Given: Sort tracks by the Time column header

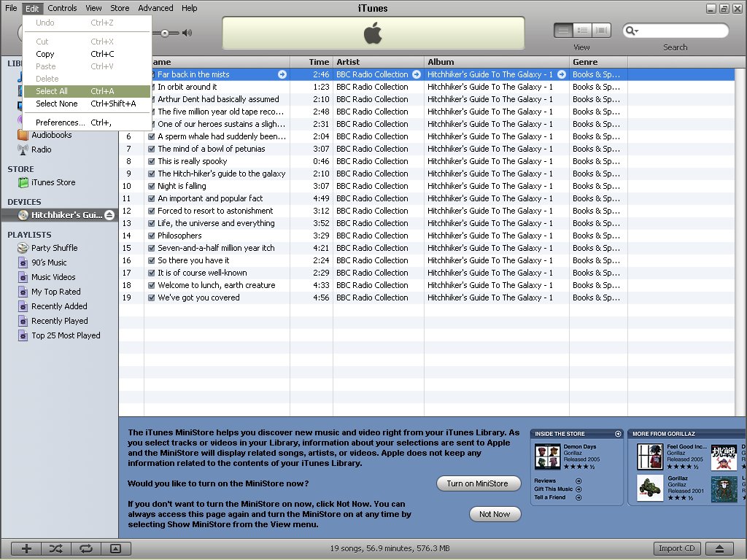Looking at the screenshot, I should pyautogui.click(x=311, y=62).
